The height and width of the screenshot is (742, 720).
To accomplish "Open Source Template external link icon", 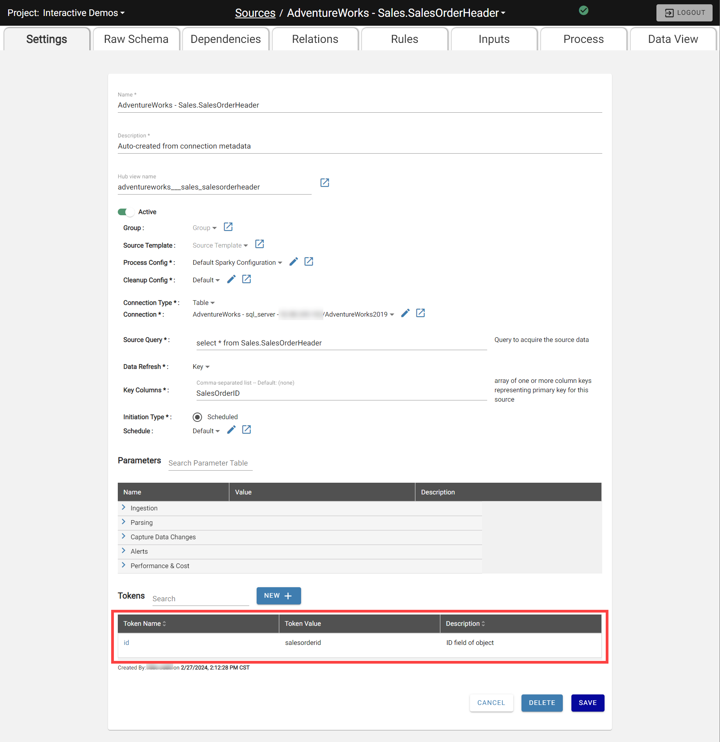I will click(x=259, y=244).
